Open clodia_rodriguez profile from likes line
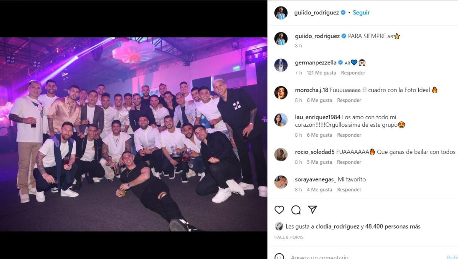The height and width of the screenshot is (259, 458). tap(337, 226)
